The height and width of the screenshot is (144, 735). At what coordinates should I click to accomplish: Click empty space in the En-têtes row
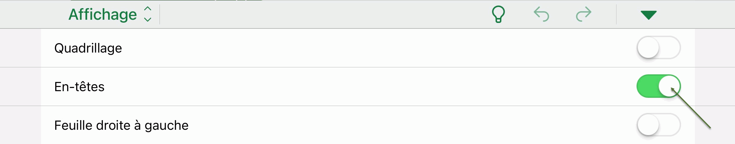349,87
